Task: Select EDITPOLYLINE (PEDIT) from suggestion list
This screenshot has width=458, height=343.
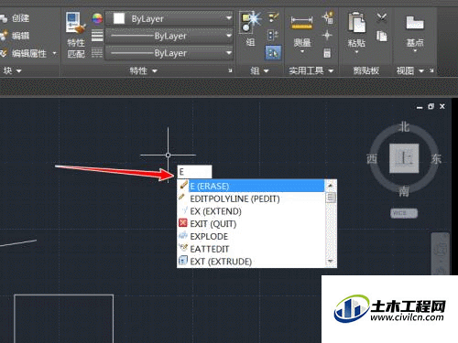Action: click(251, 198)
